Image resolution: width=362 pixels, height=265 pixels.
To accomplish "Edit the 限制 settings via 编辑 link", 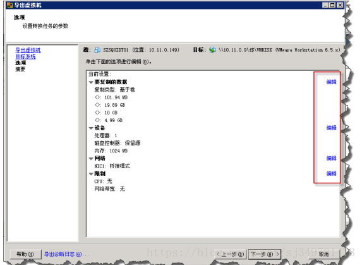I will pos(331,173).
